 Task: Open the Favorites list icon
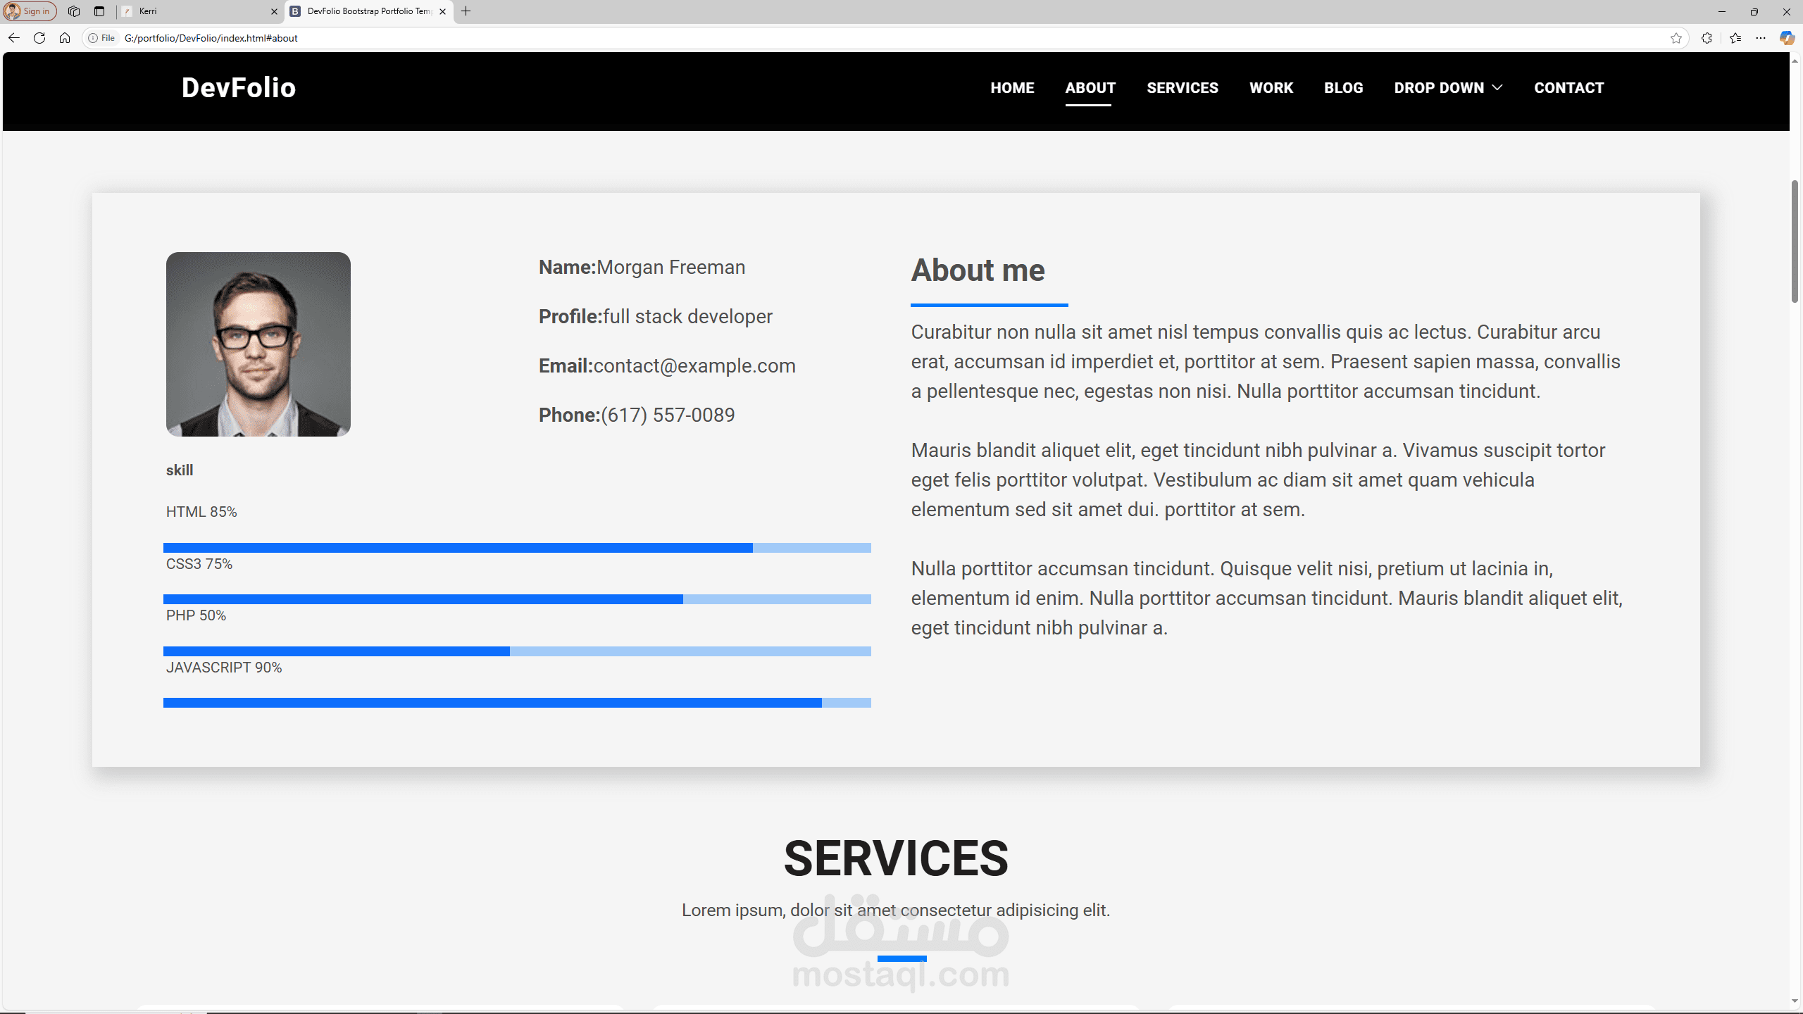1735,38
